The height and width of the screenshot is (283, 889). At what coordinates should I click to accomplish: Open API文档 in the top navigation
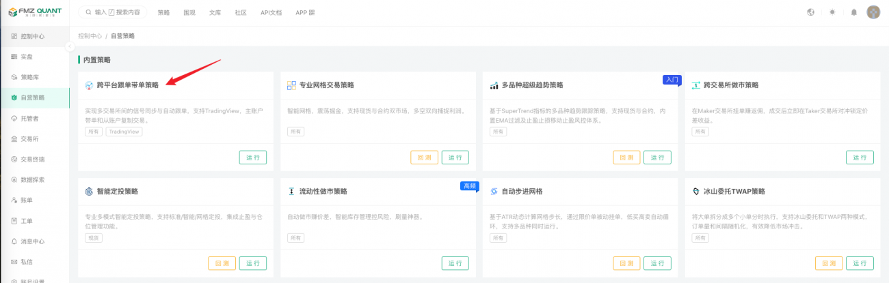[271, 12]
